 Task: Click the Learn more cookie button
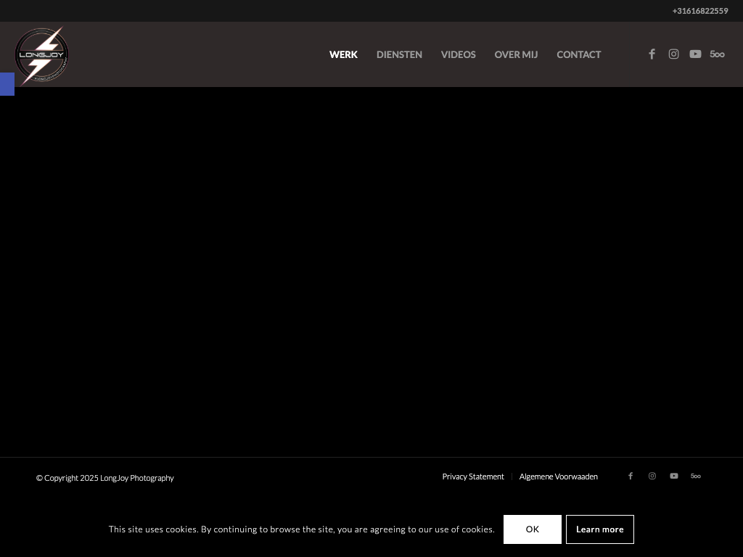(x=599, y=529)
